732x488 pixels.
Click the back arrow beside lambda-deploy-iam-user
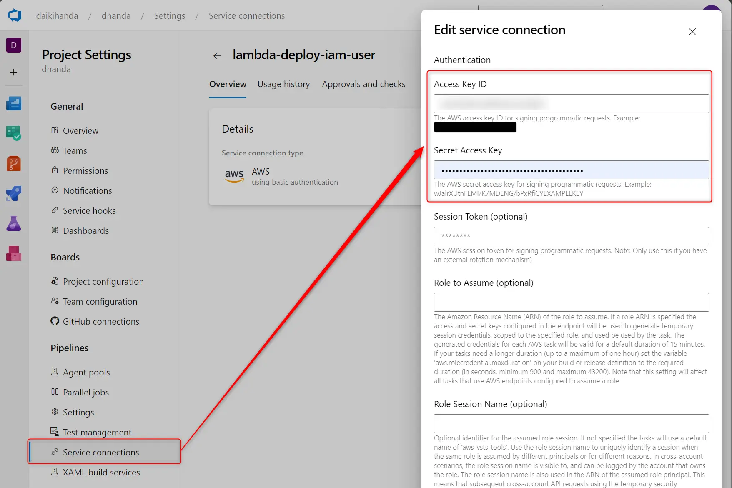tap(217, 55)
